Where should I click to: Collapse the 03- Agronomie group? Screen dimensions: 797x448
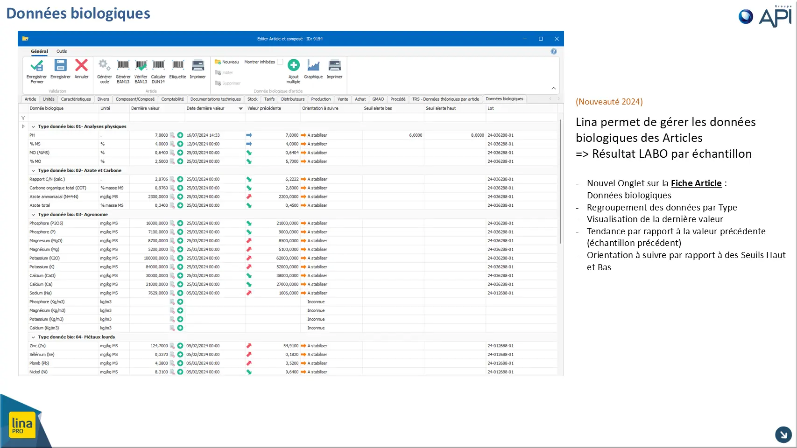point(33,215)
